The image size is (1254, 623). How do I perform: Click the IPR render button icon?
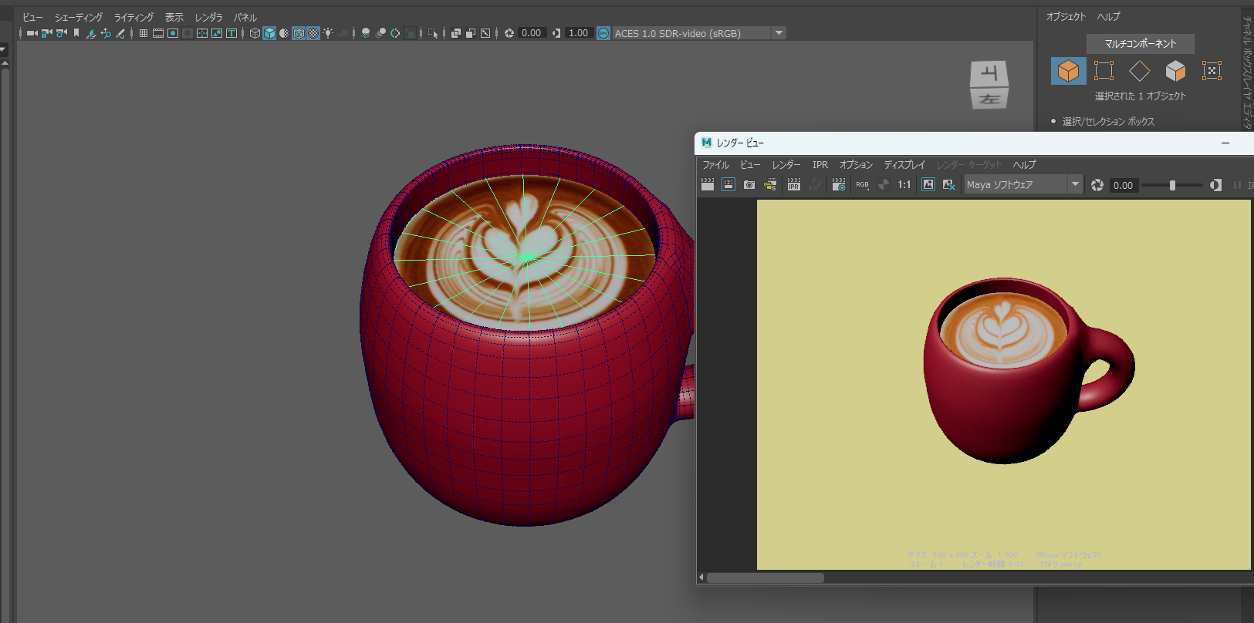[x=793, y=185]
